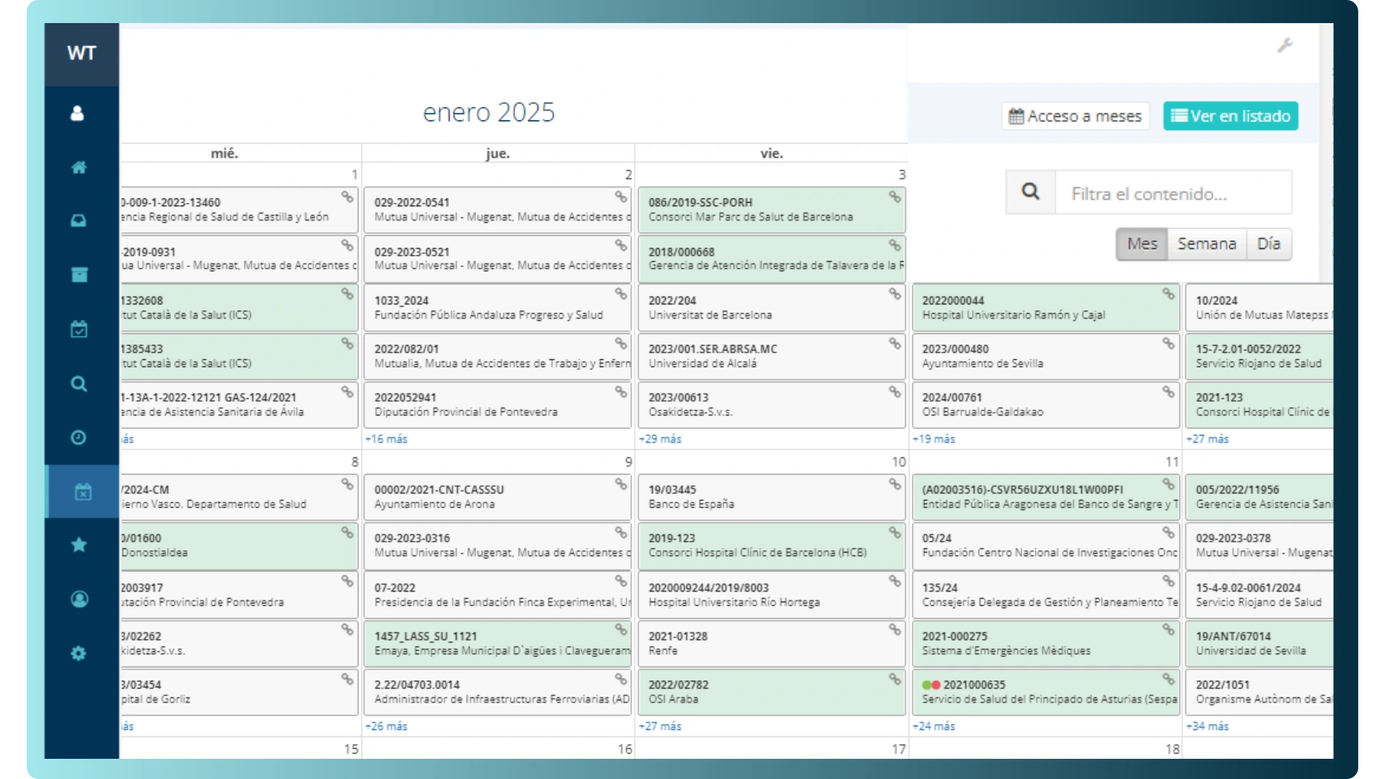The width and height of the screenshot is (1385, 779).
Task: Open settings gear in sidebar
Action: (79, 653)
